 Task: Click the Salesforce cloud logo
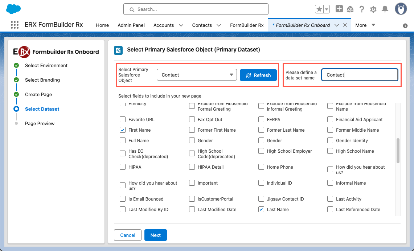(x=13, y=9)
